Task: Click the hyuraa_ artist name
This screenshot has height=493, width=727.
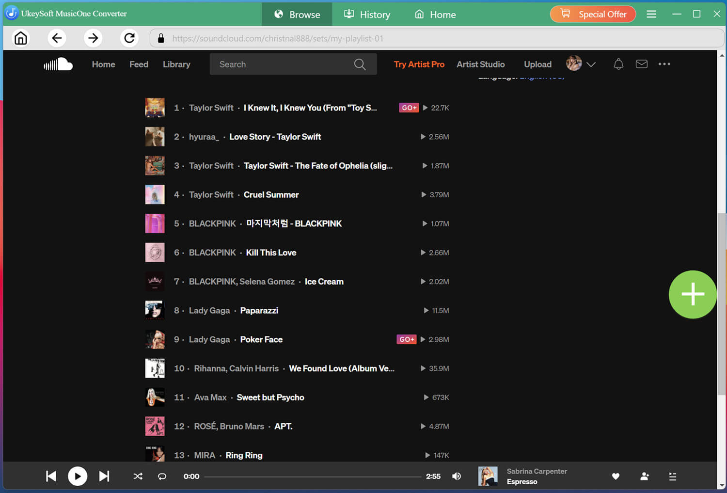Action: [204, 137]
